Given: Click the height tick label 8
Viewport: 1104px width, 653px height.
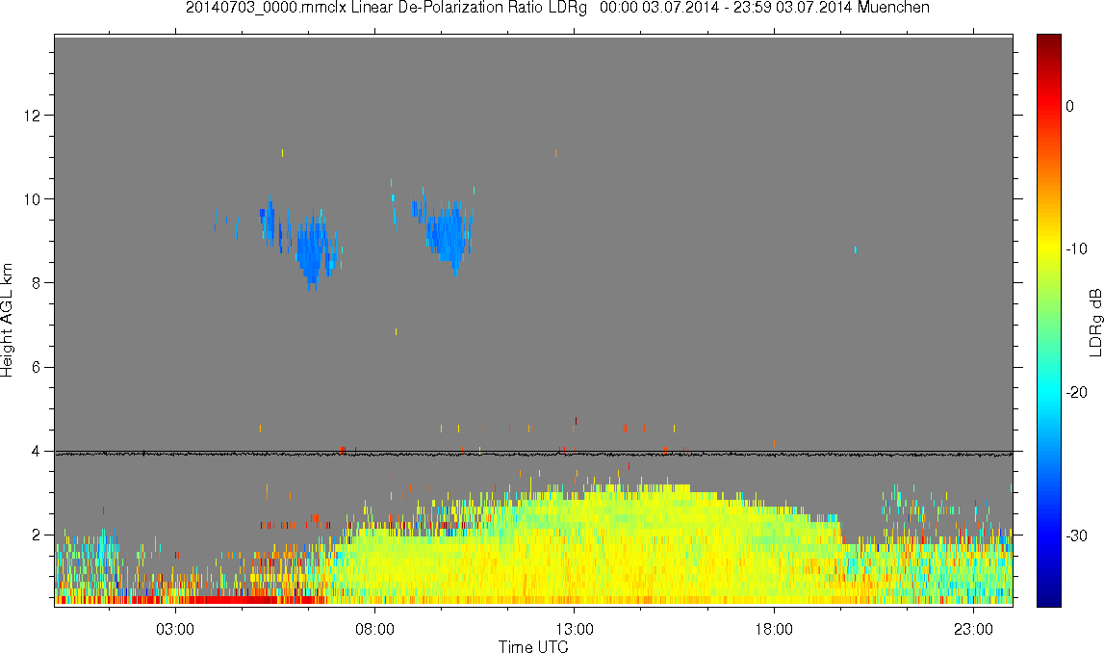Looking at the screenshot, I should (36, 282).
